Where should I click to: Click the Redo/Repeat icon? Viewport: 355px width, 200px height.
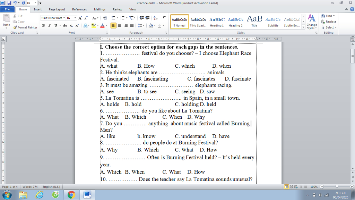coord(23,3)
